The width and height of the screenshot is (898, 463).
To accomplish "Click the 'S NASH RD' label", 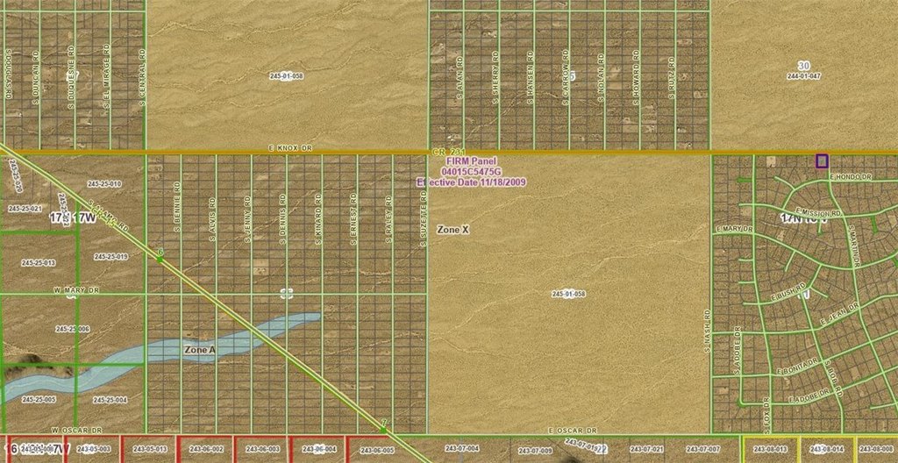I will tap(708, 331).
